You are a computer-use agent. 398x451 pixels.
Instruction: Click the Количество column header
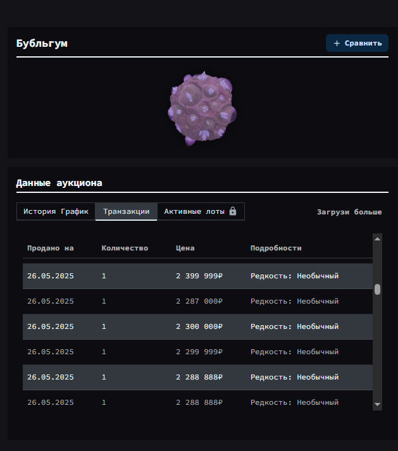tap(125, 248)
